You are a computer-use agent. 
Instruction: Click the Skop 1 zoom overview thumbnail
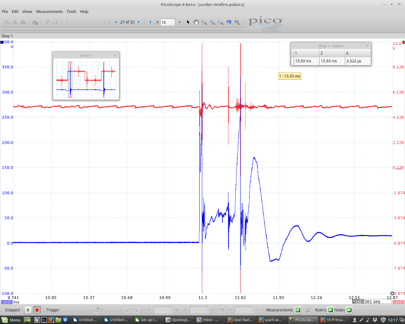[86, 79]
